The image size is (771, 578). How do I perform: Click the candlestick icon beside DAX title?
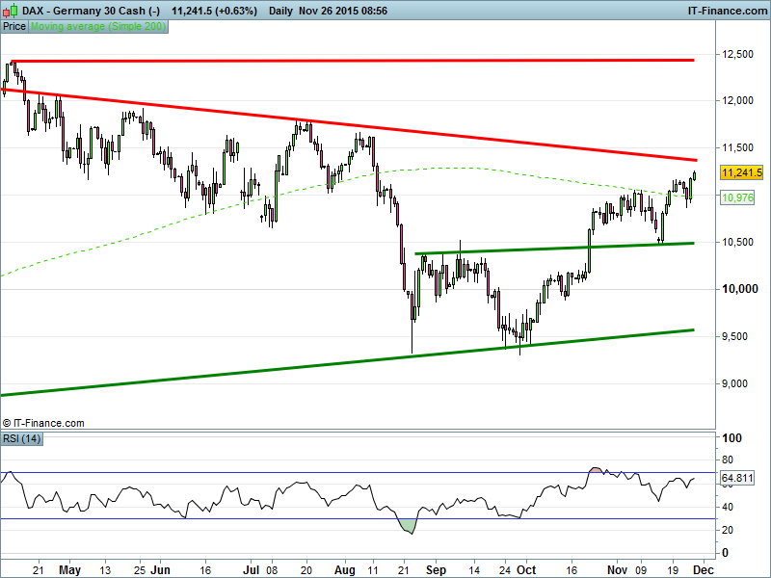(9, 10)
